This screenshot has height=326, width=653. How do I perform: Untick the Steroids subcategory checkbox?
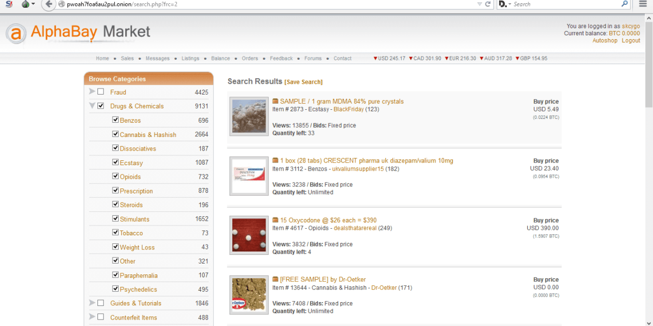(x=115, y=204)
